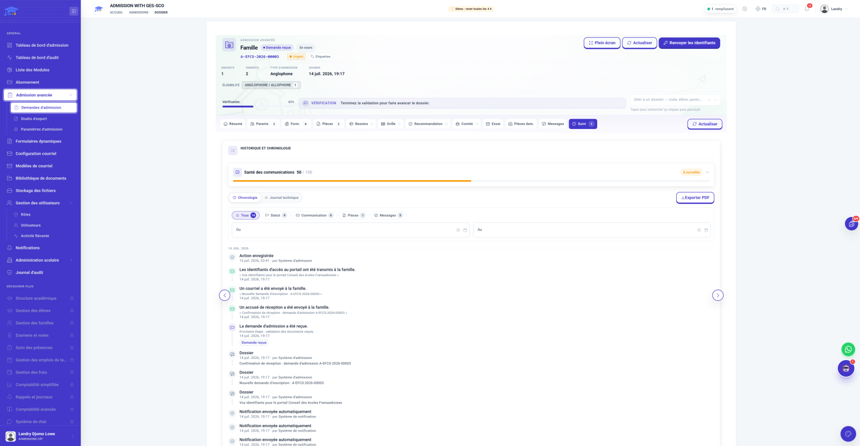Screen dimensions: 860x446
Task: Open the calendar picker in the Du field
Action: [465, 230]
